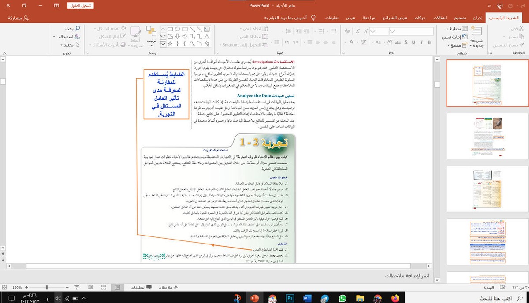
Task: Click the Sign in (تسجيل الدخول) button
Action: (x=80, y=6)
